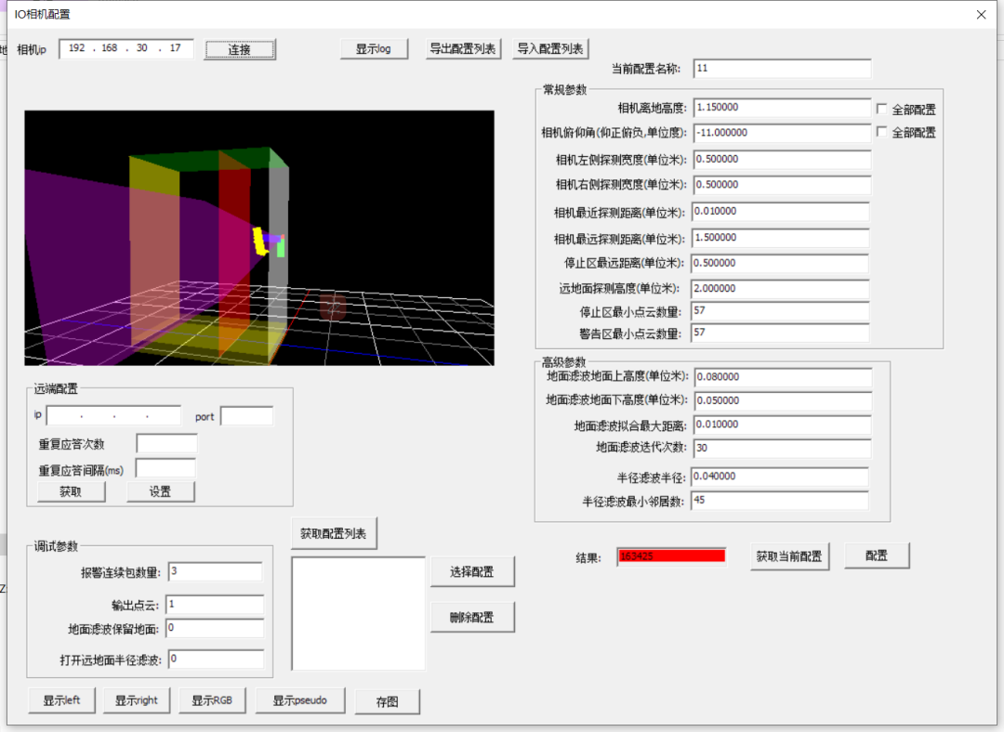Click the 相机最近探测距离 field
The width and height of the screenshot is (1004, 732).
pos(781,211)
